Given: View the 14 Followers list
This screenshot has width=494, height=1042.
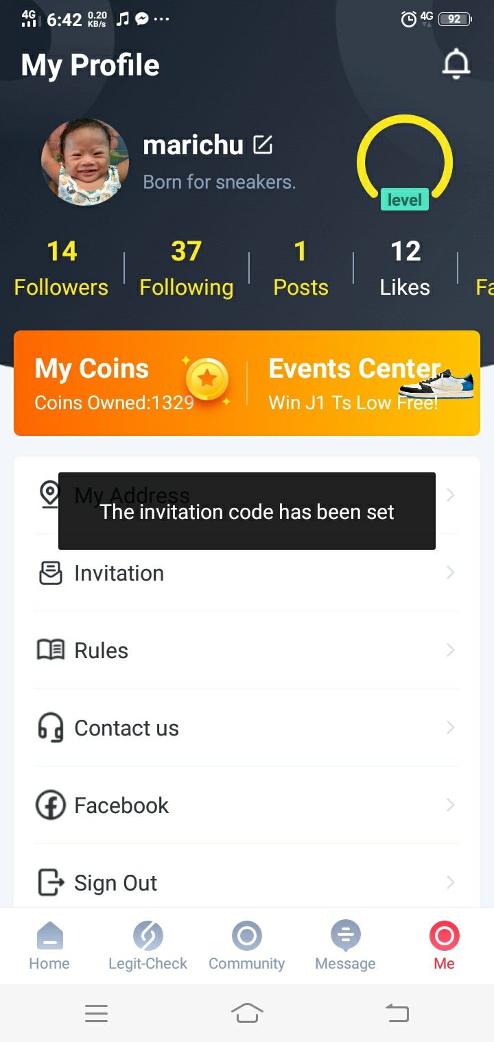Looking at the screenshot, I should pyautogui.click(x=61, y=268).
